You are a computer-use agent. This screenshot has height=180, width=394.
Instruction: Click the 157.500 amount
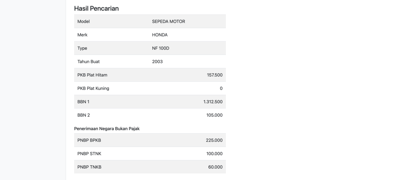[215, 75]
